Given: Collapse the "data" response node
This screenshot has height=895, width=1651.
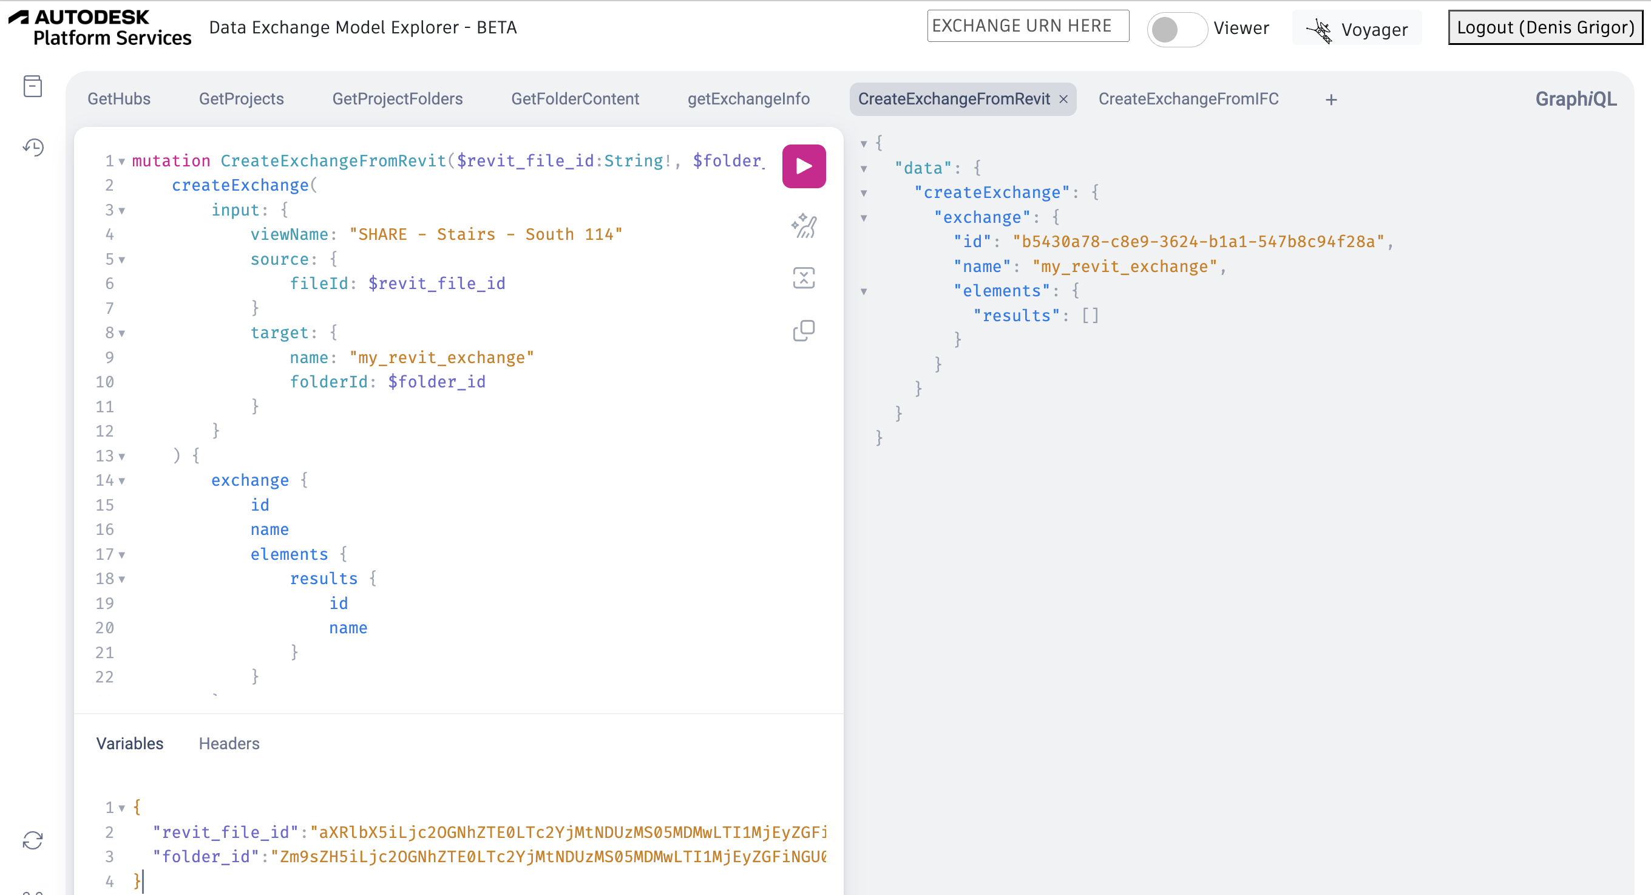Looking at the screenshot, I should pos(864,169).
